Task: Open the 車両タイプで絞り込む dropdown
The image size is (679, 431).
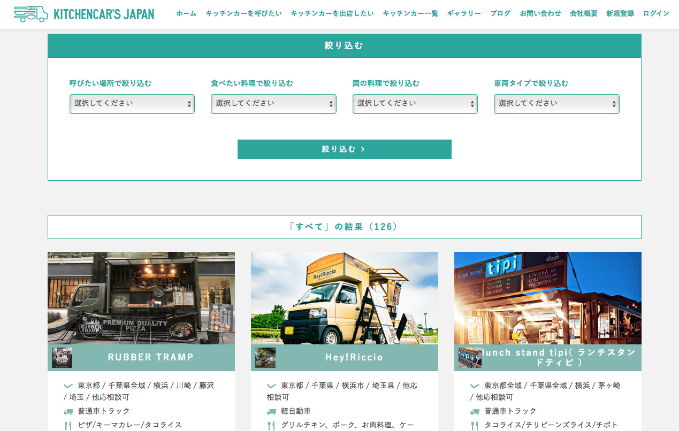Action: coord(556,104)
